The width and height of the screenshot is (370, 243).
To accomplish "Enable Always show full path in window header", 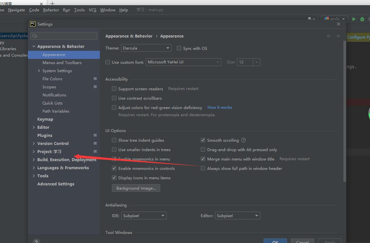I will [203, 168].
